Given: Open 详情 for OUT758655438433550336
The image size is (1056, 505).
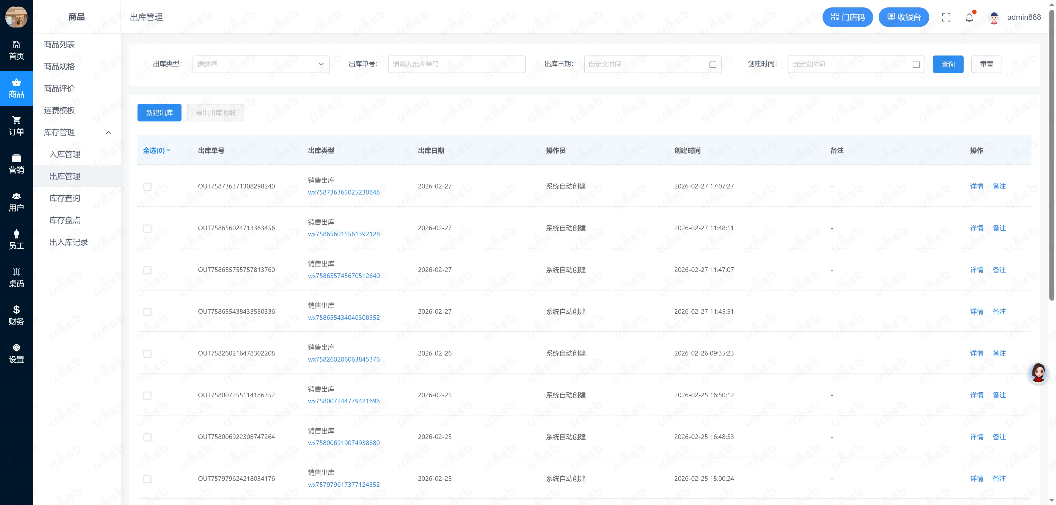Looking at the screenshot, I should [977, 312].
